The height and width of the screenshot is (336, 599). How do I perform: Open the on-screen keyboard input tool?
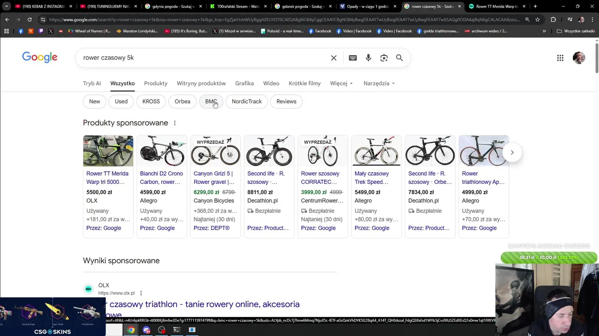pos(353,58)
